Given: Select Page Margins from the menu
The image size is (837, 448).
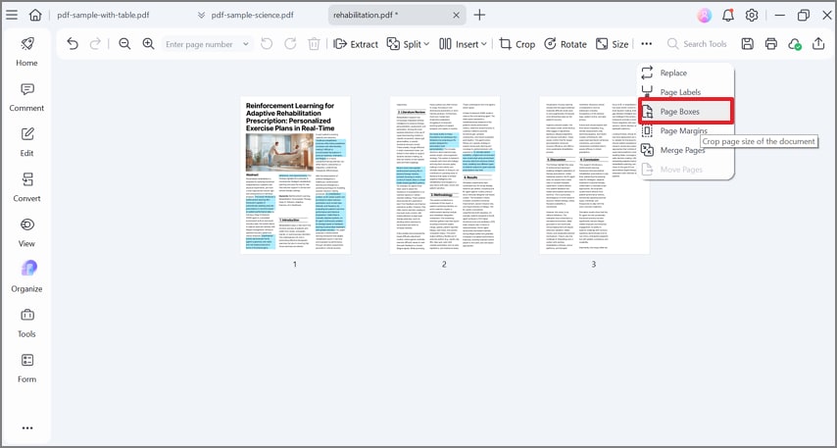Looking at the screenshot, I should (686, 130).
